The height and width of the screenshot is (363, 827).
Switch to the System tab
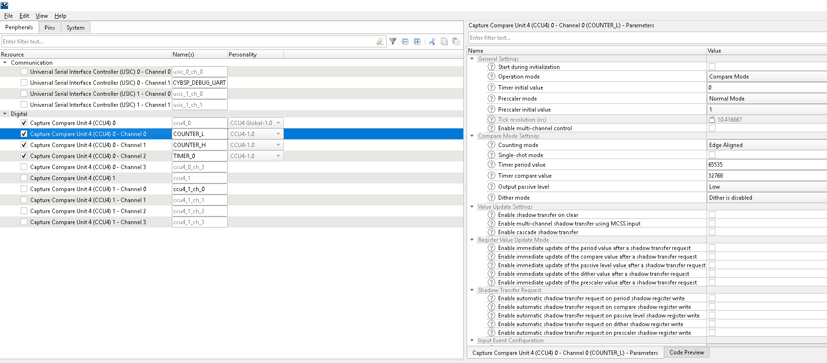click(76, 28)
